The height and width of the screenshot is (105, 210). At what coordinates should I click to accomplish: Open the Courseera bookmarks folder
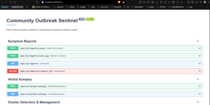pyautogui.click(x=116, y=7)
